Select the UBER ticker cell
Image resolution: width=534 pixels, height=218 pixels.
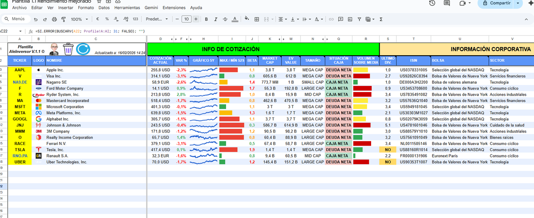20,162
